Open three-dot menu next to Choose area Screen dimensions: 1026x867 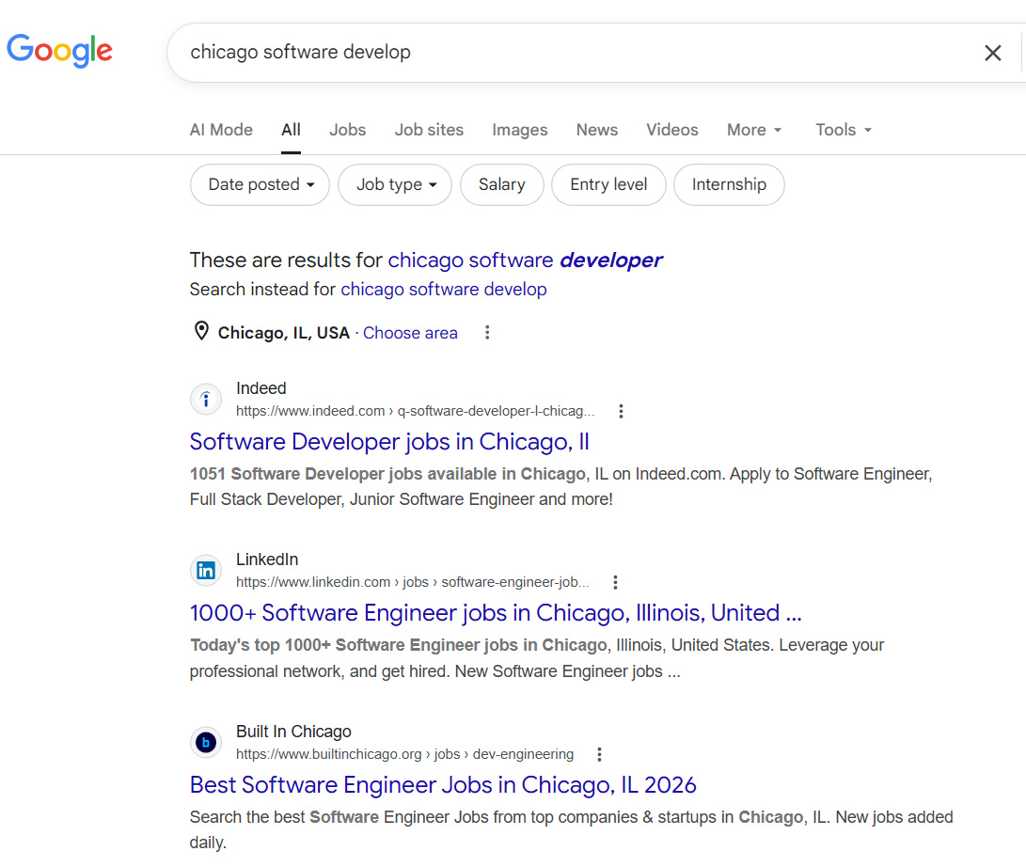pos(486,333)
